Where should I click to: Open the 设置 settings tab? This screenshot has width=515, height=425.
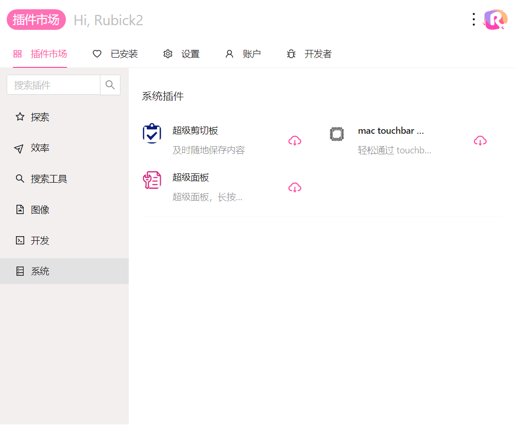click(x=181, y=54)
